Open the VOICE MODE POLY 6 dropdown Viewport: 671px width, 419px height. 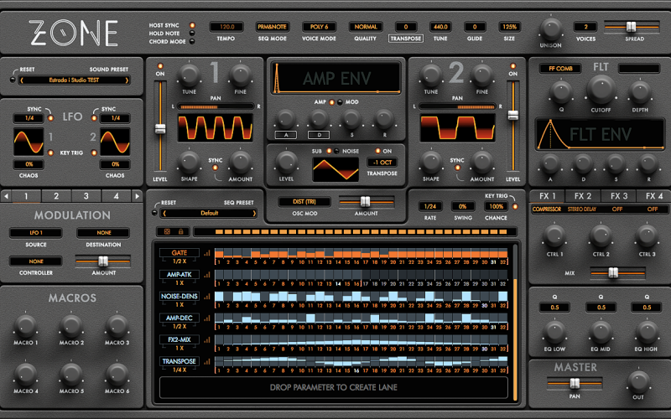[319, 27]
